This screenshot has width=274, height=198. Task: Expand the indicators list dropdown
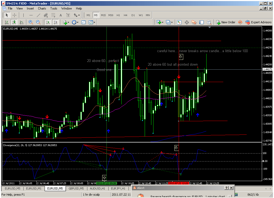click(x=66, y=22)
